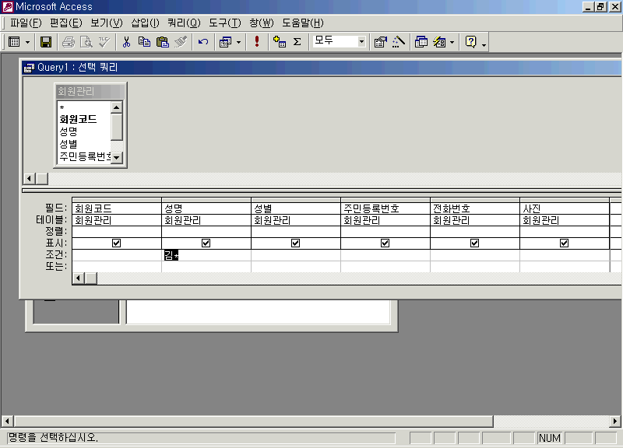Click the 회원관리 table title bar
Viewport: 623px width, 448px height.
(90, 91)
